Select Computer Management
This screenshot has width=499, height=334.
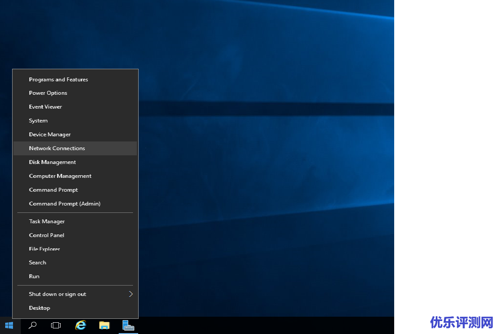[60, 176]
